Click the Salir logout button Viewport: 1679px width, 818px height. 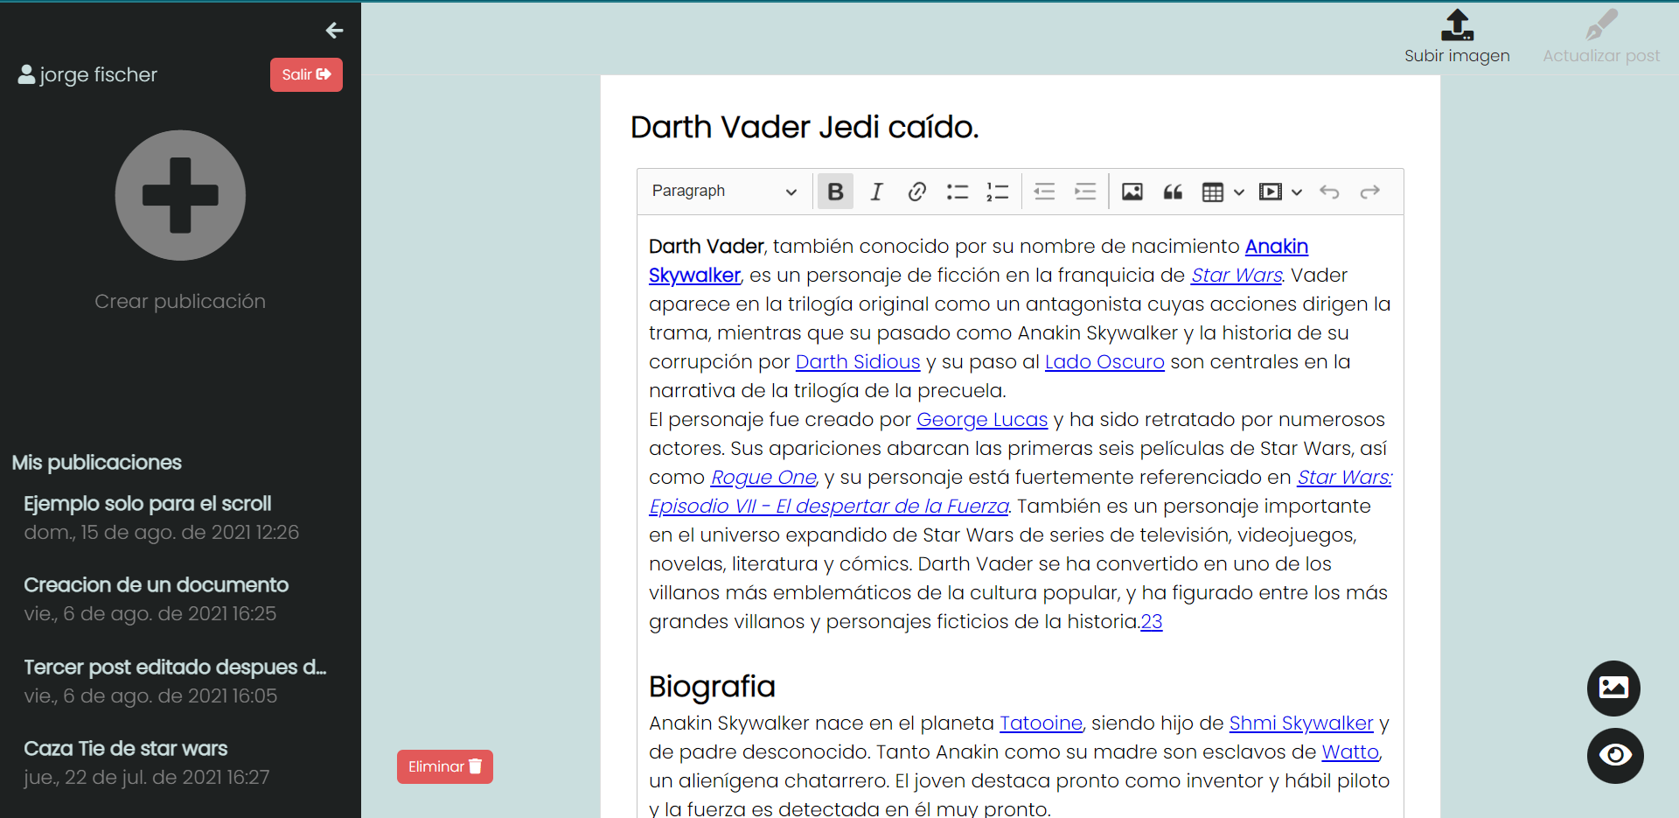pyautogui.click(x=306, y=74)
